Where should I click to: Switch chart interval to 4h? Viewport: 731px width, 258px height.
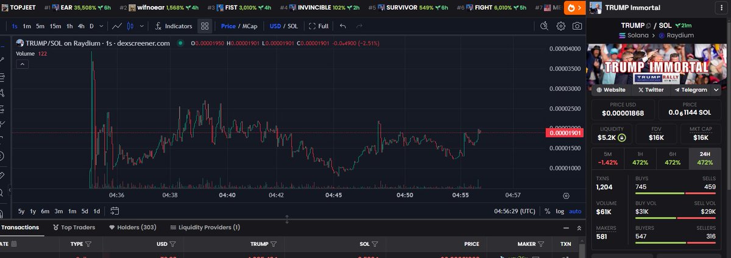[81, 26]
